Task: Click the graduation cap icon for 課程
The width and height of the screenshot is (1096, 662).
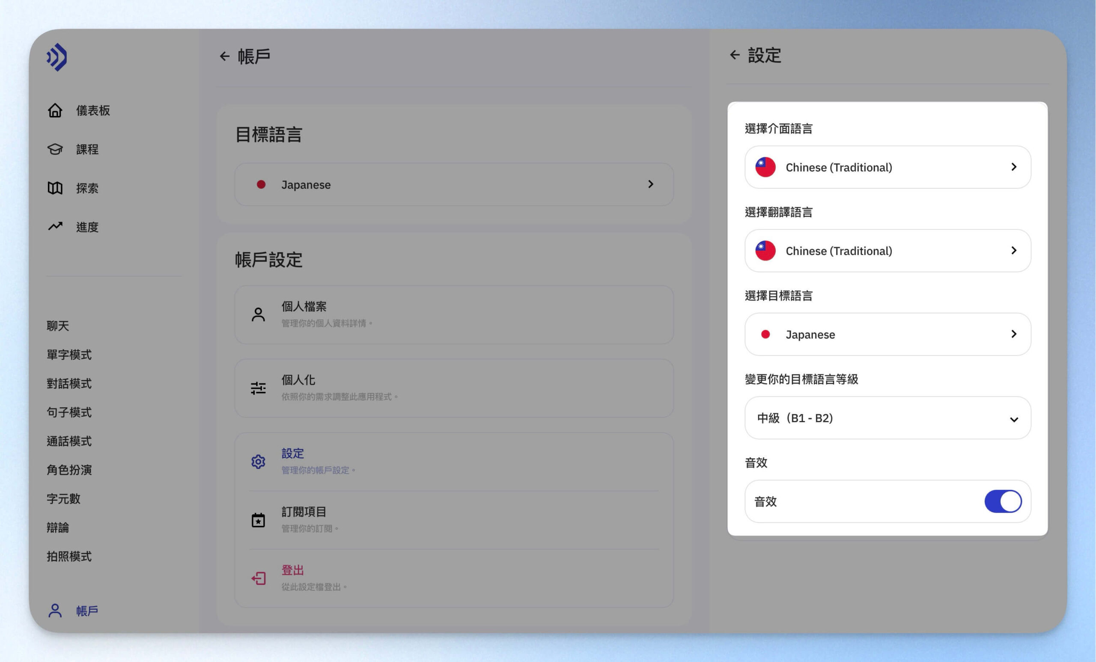Action: pyautogui.click(x=55, y=149)
